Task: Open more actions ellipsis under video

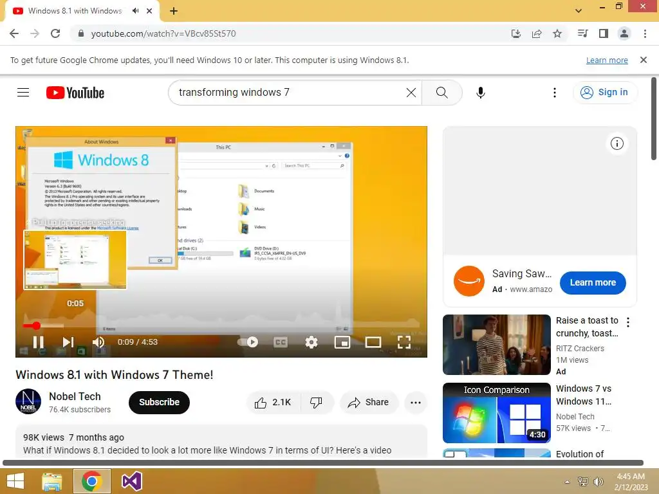Action: [416, 403]
